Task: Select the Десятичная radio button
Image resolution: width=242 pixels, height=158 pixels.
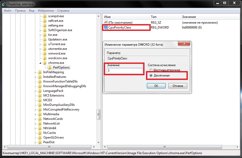Action: tap(151, 75)
